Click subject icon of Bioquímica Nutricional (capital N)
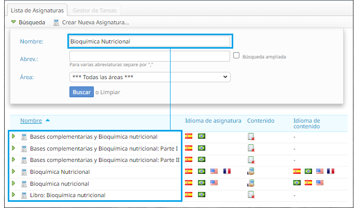This screenshot has height=208, width=354. pos(24,172)
